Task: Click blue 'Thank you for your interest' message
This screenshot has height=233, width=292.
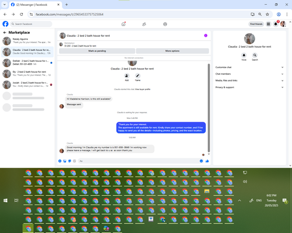Action: tap(161, 128)
